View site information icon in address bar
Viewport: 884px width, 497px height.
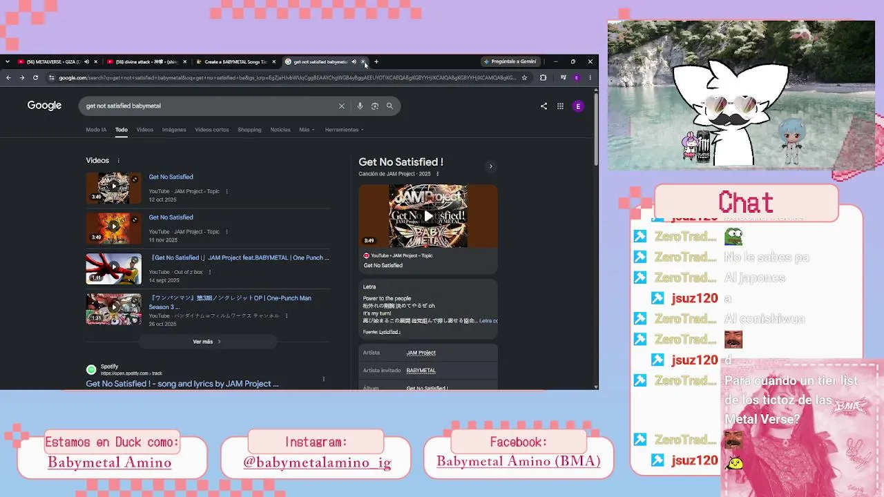(51, 78)
